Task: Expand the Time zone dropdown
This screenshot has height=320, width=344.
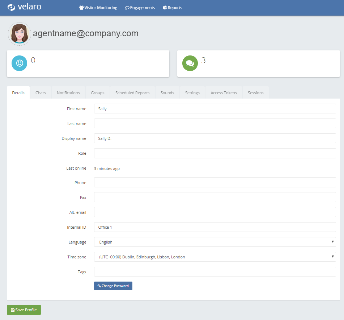Action: point(215,257)
